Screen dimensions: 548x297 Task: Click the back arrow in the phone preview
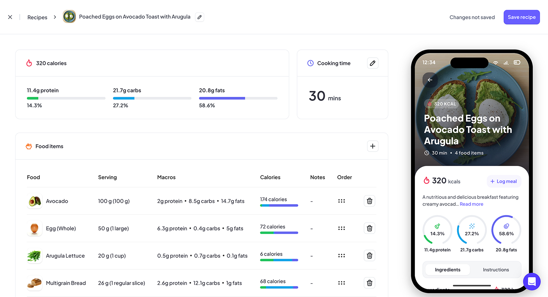coord(429,80)
